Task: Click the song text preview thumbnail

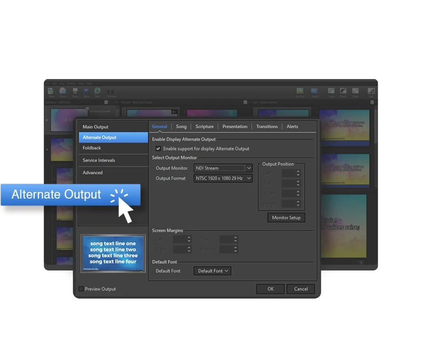Action: click(113, 253)
